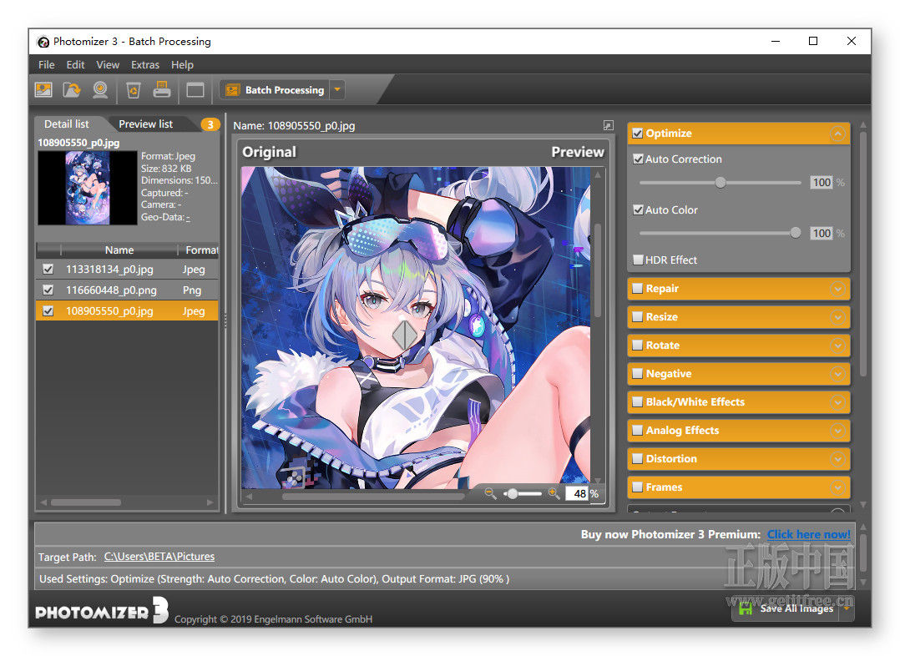Viewport: 900px width, 656px height.
Task: Click the Name column header
Action: (119, 250)
